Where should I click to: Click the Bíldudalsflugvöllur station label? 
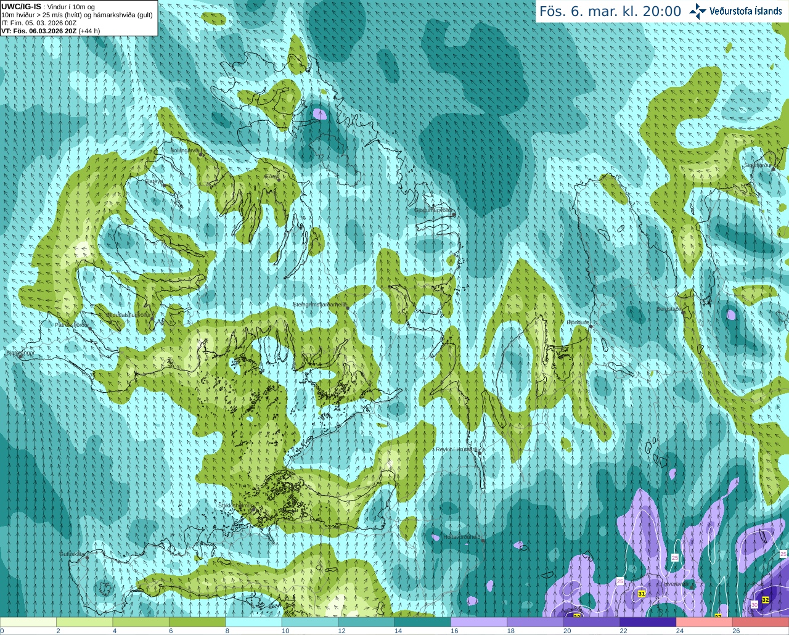click(128, 314)
